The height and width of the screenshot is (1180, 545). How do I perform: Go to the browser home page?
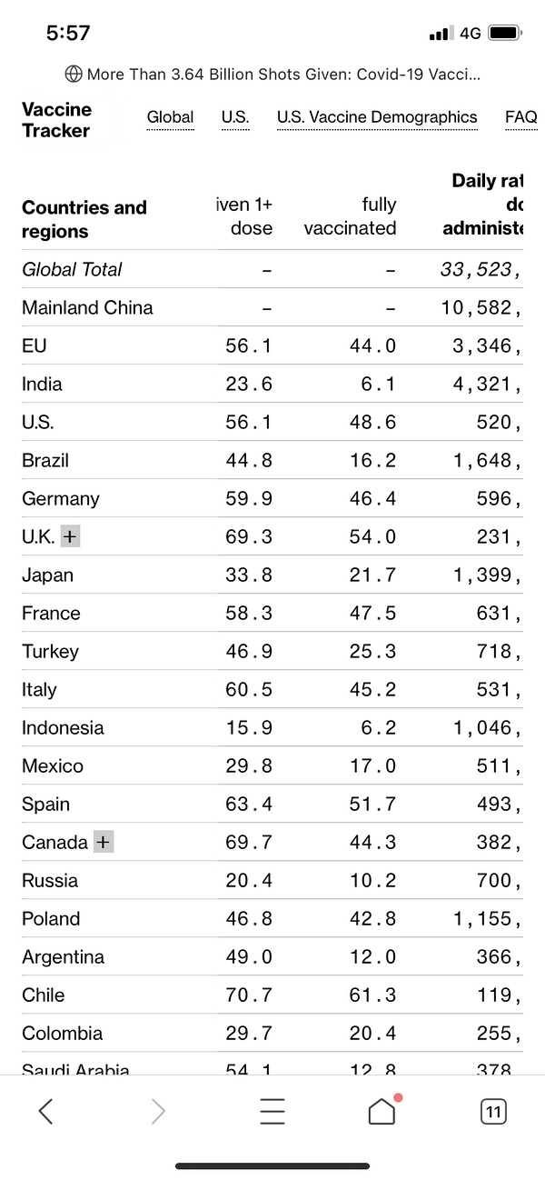(x=381, y=1111)
